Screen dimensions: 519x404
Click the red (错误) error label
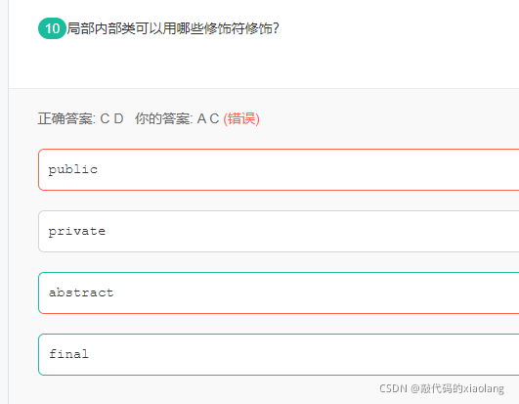pyautogui.click(x=241, y=119)
